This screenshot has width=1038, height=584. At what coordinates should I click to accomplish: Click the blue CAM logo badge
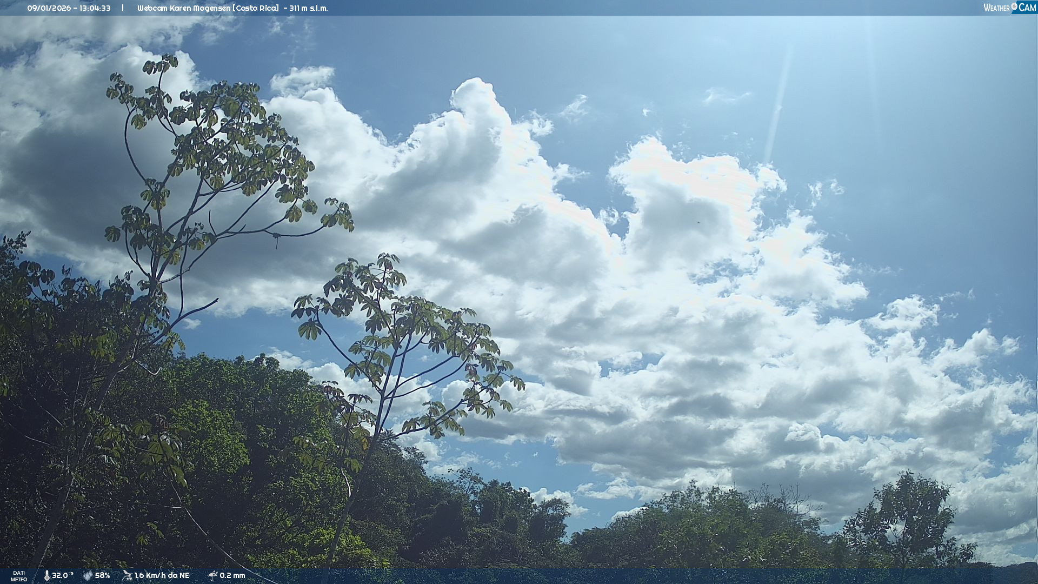pos(1027,8)
